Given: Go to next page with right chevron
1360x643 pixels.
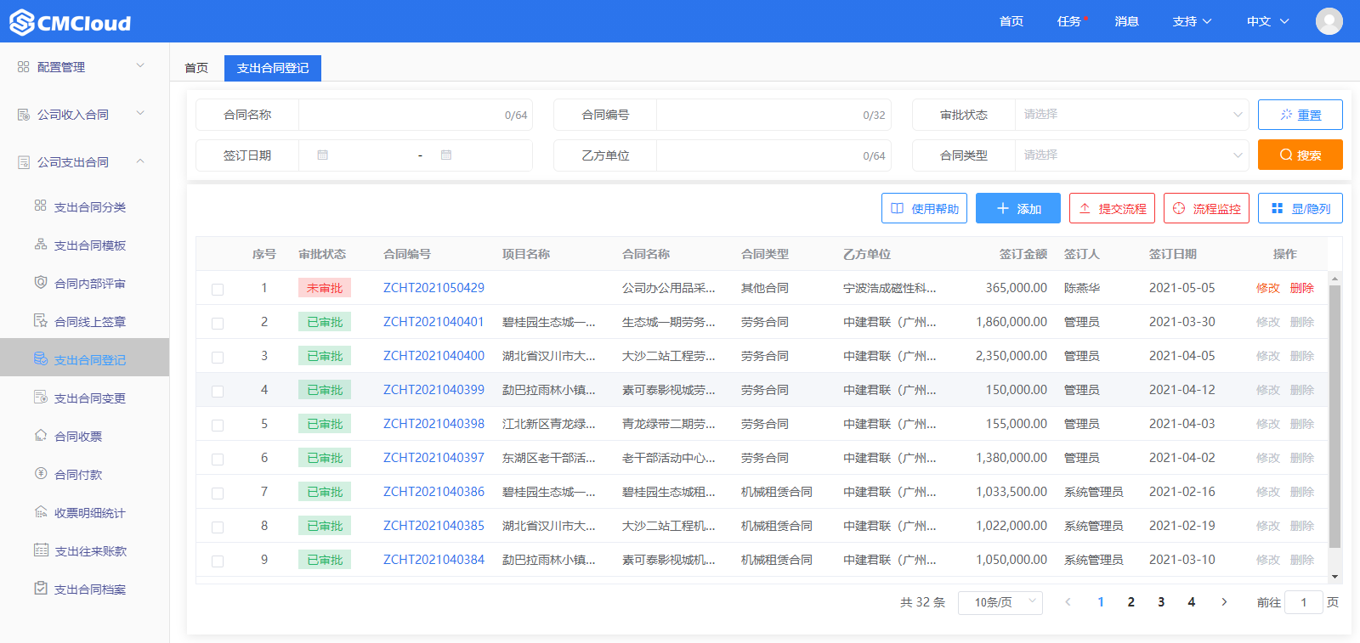Looking at the screenshot, I should (1224, 602).
